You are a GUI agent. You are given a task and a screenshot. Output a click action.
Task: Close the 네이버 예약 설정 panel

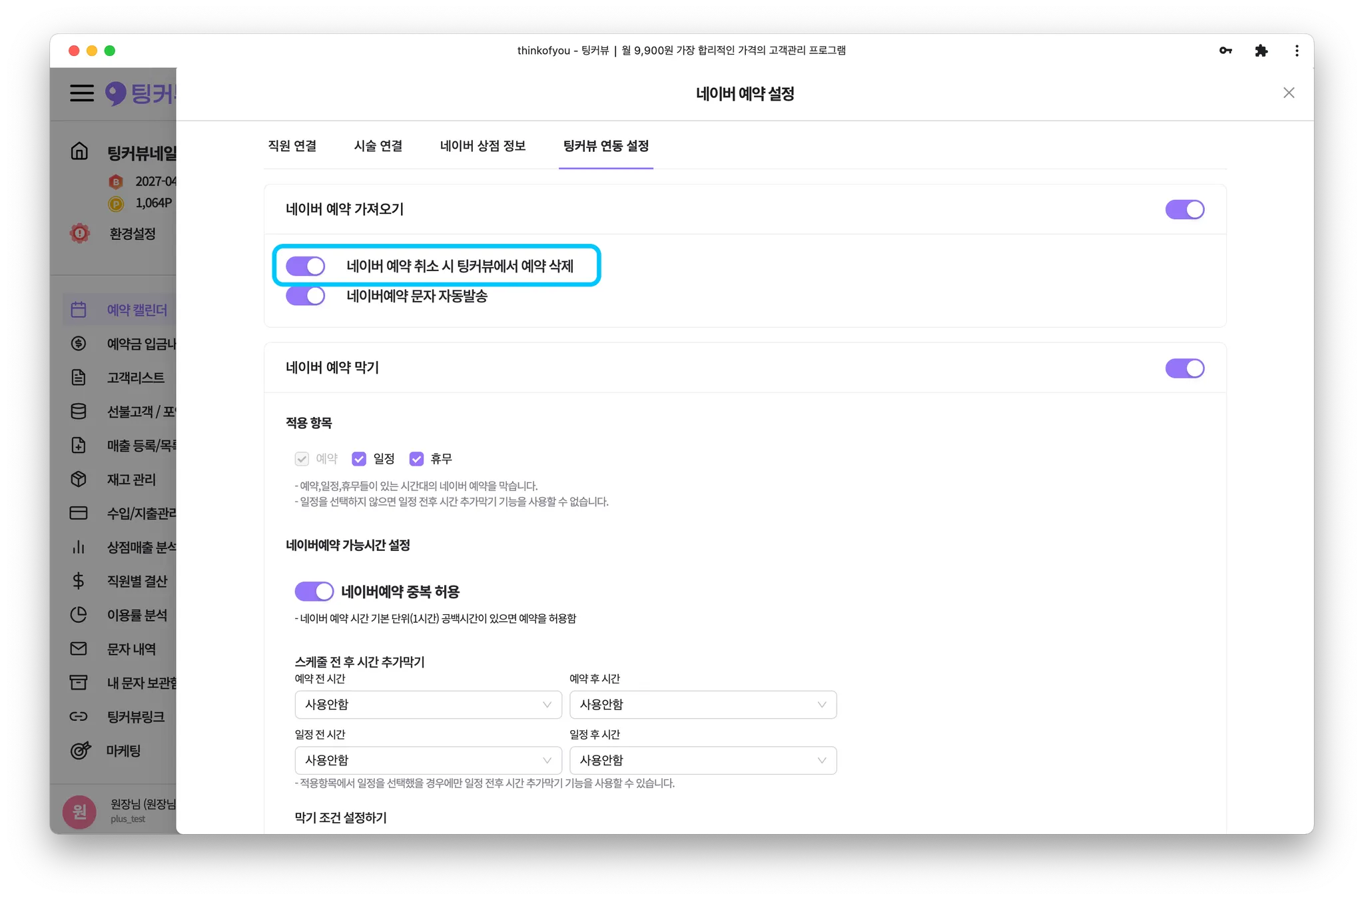[1289, 93]
